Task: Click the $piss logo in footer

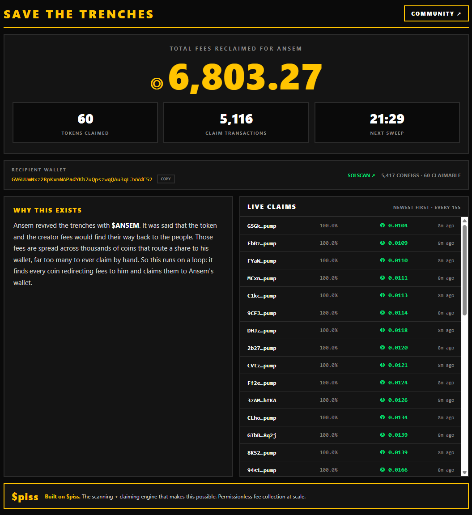Action: point(25,497)
